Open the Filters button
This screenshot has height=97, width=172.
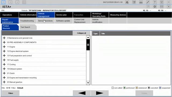pos(10,93)
